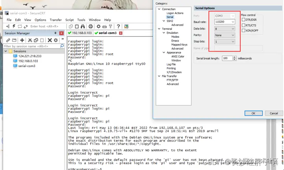The width and height of the screenshot is (284, 170).
Task: Open the Tools menu
Action: [81, 20]
